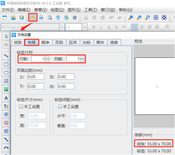This screenshot has height=155, width=175.
Task: Expand the font name dropdown
Action: [62, 27]
